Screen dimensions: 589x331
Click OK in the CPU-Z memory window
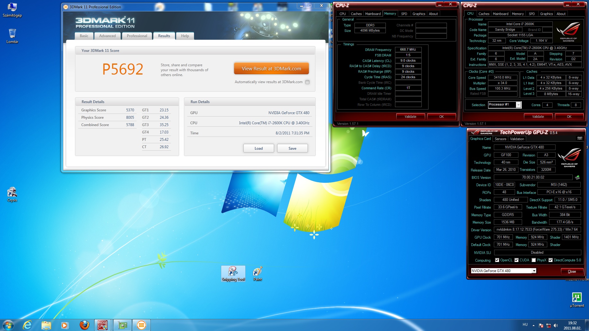point(441,117)
